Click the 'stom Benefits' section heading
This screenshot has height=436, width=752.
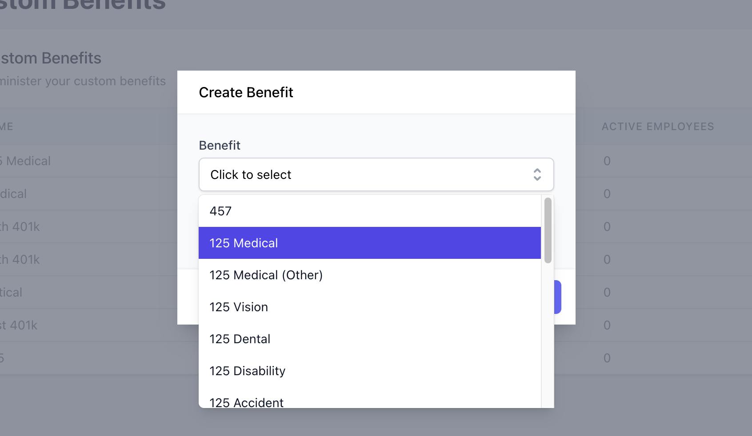pos(51,58)
